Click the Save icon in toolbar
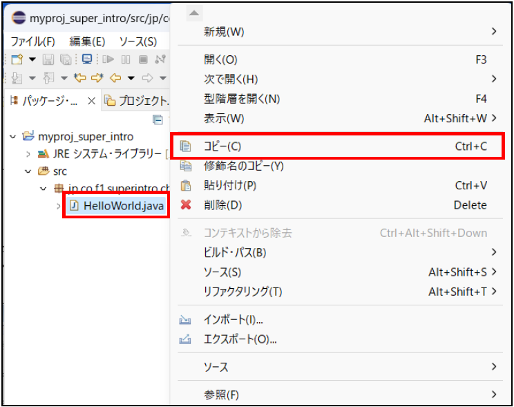The height and width of the screenshot is (407, 514). tap(48, 59)
